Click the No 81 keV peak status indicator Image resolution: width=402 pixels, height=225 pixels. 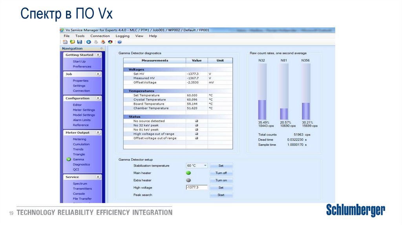[x=197, y=129]
